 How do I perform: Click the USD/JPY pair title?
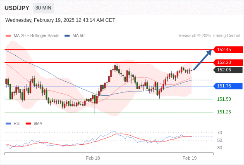tap(17, 8)
